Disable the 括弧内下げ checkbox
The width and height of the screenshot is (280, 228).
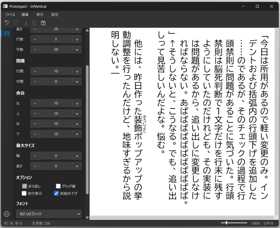click(x=56, y=194)
